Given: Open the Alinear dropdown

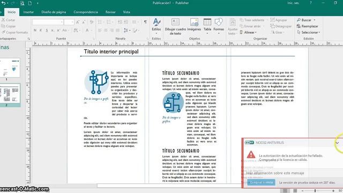Looking at the screenshot, I should (248, 32).
